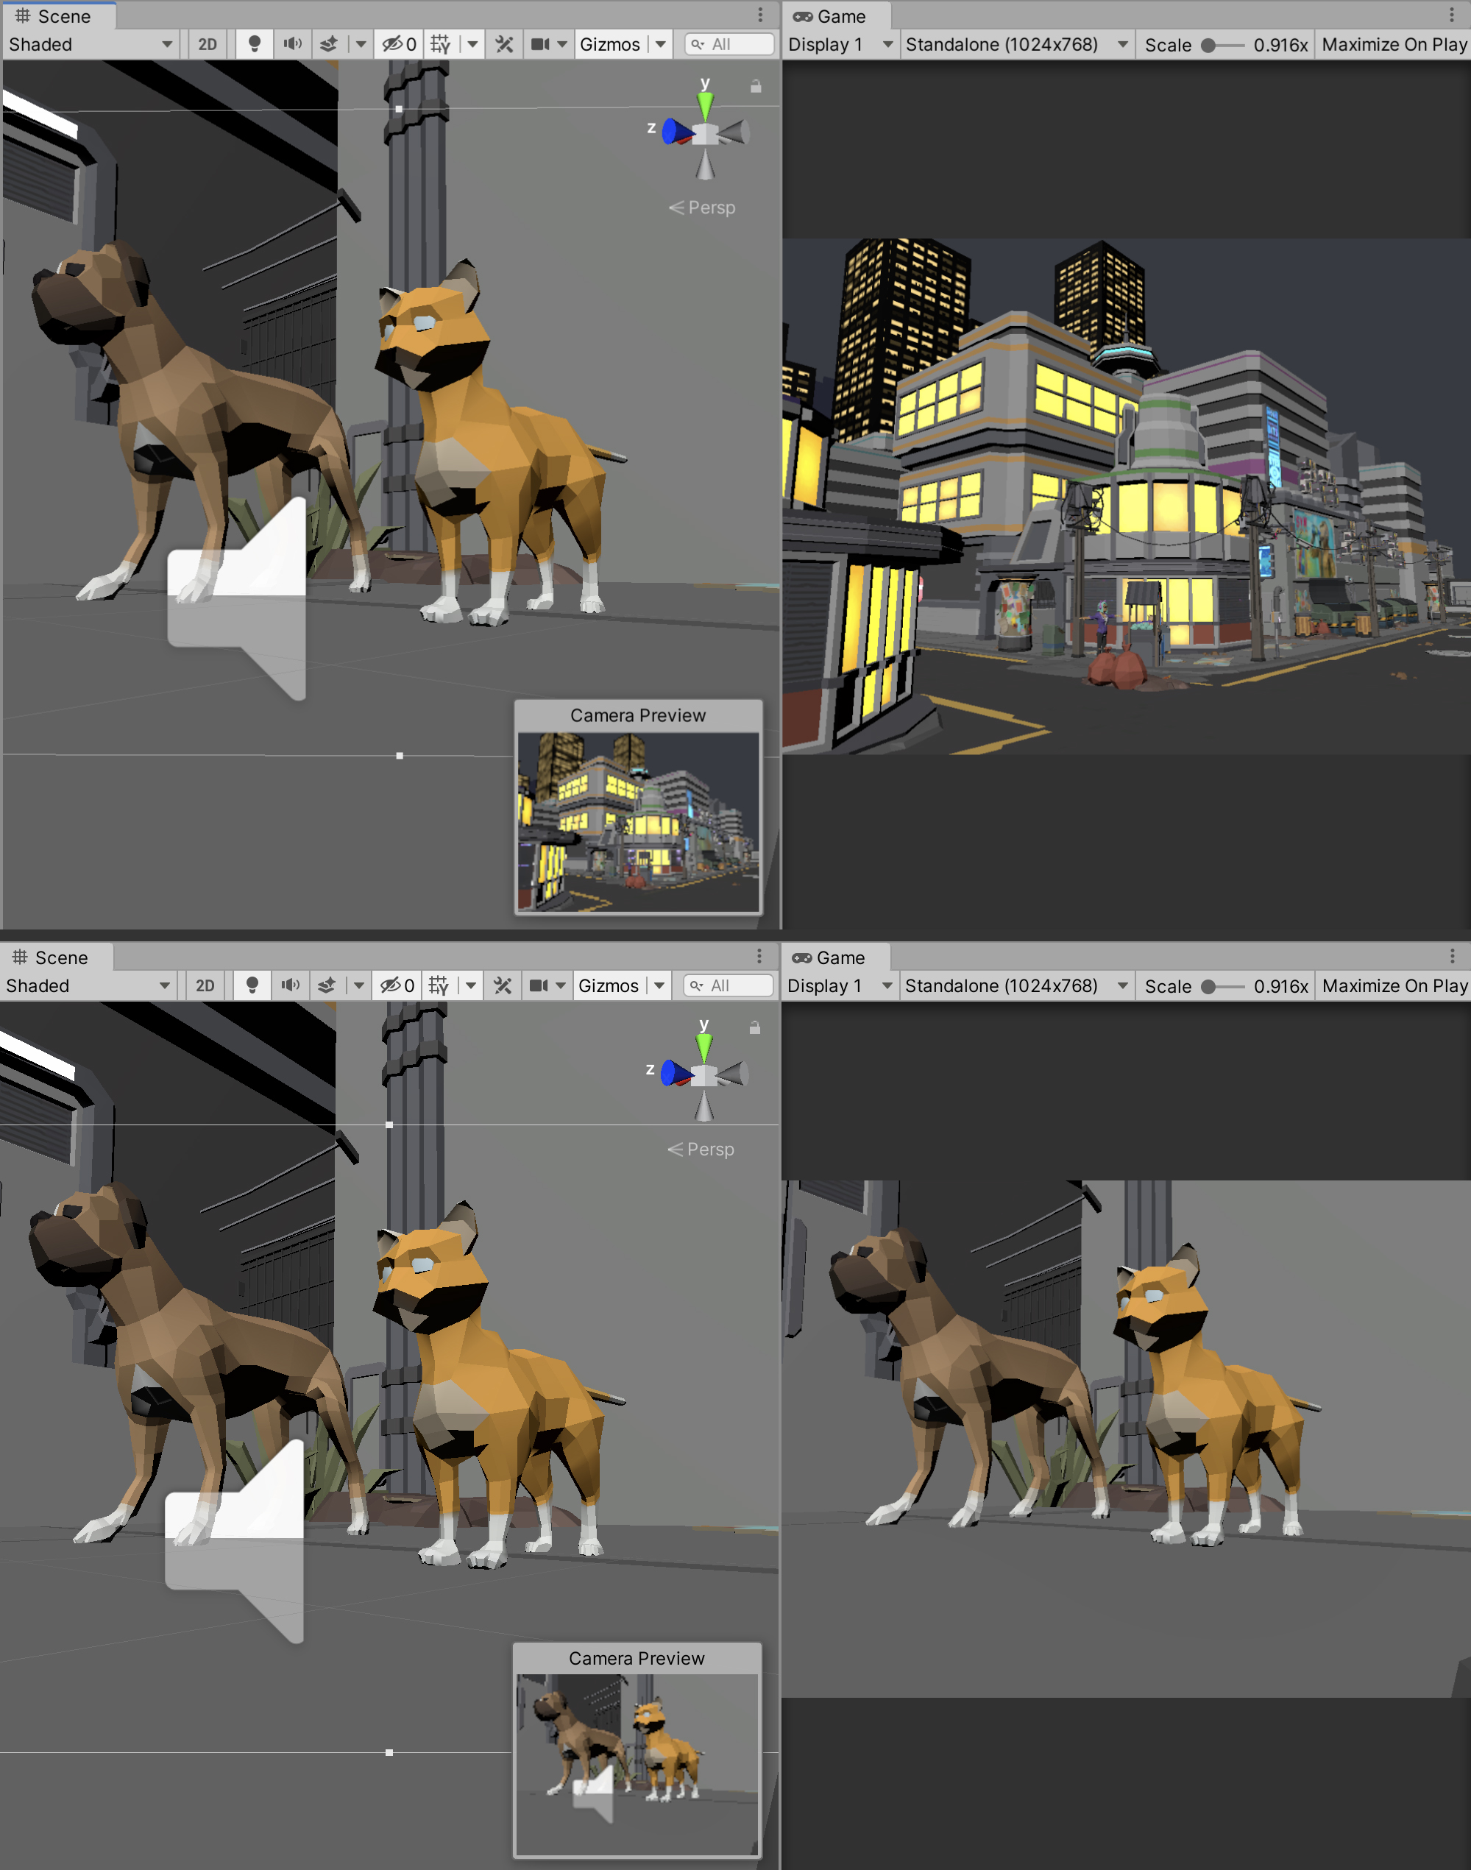This screenshot has height=1870, width=1471.
Task: Toggle hidden objects visibility counter in lower Scene
Action: click(398, 985)
